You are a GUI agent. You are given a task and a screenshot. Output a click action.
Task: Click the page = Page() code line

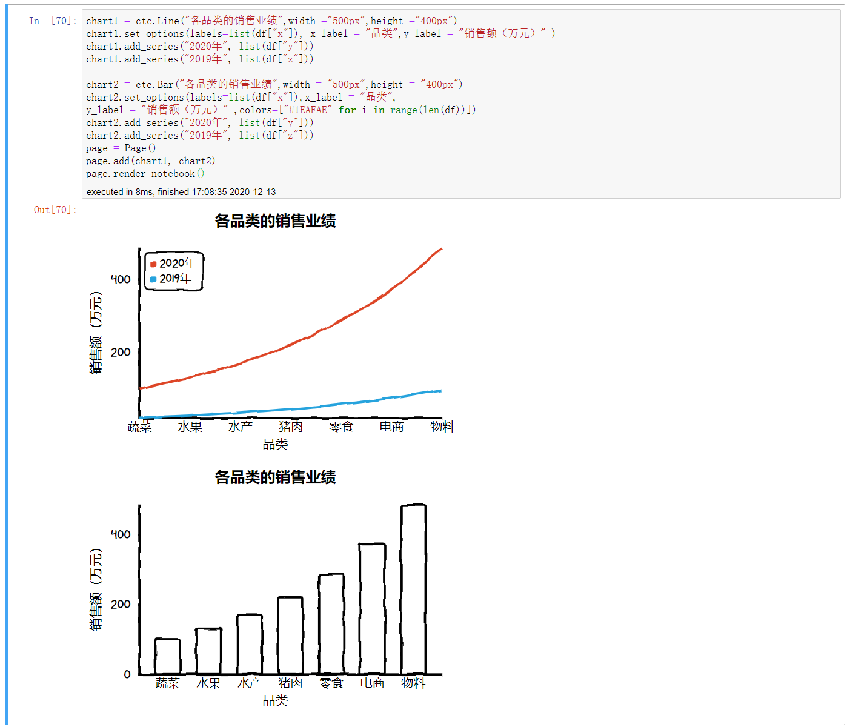[x=121, y=148]
